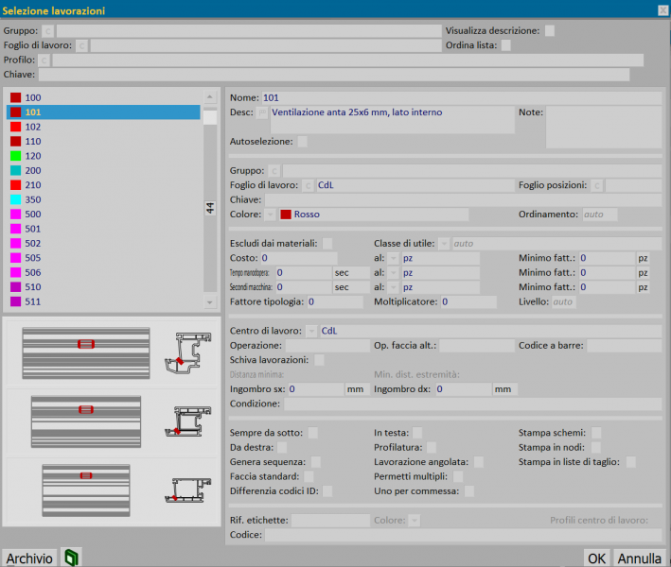
Task: Click the red swatch next to Rosso
Action: pyautogui.click(x=286, y=215)
